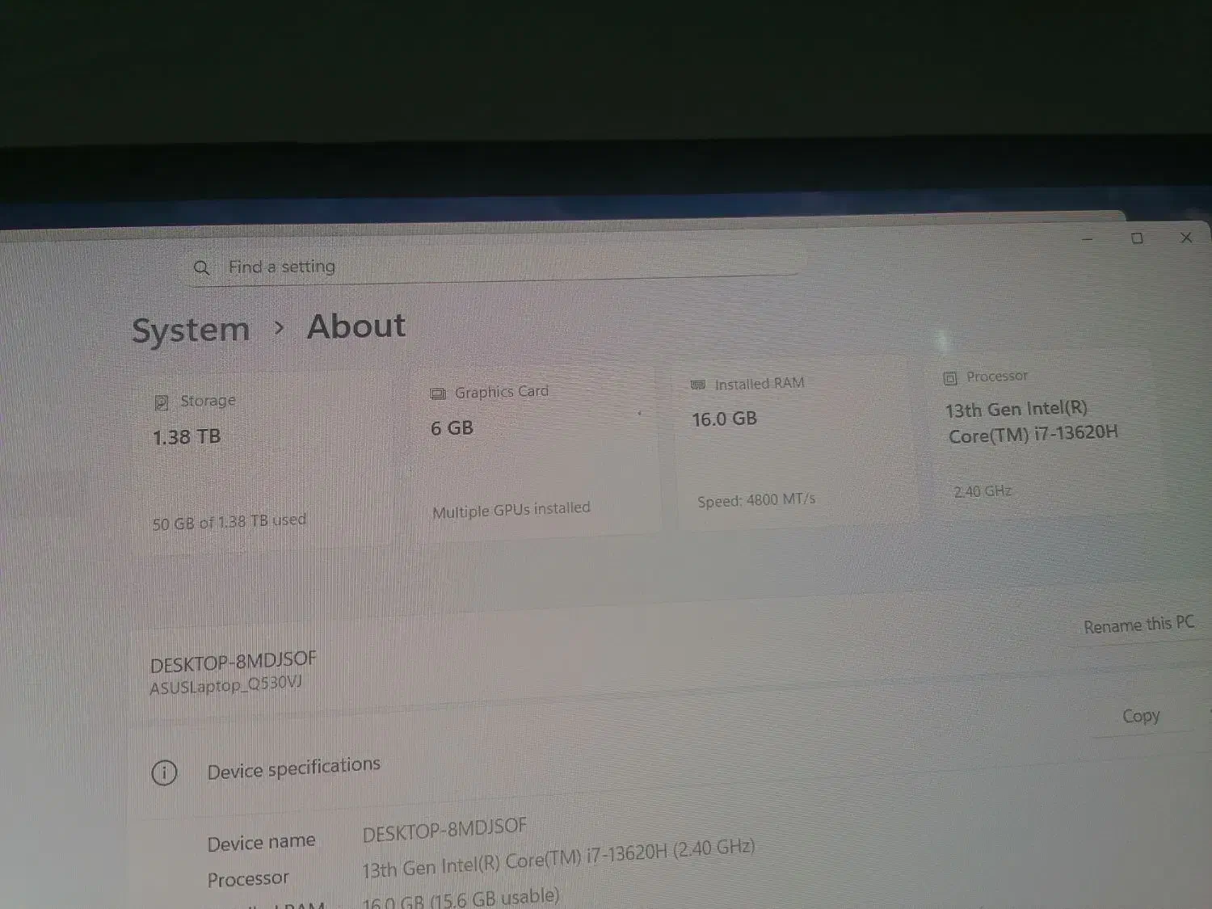The width and height of the screenshot is (1212, 909).
Task: Go back to System in breadcrumb
Action: 191,330
